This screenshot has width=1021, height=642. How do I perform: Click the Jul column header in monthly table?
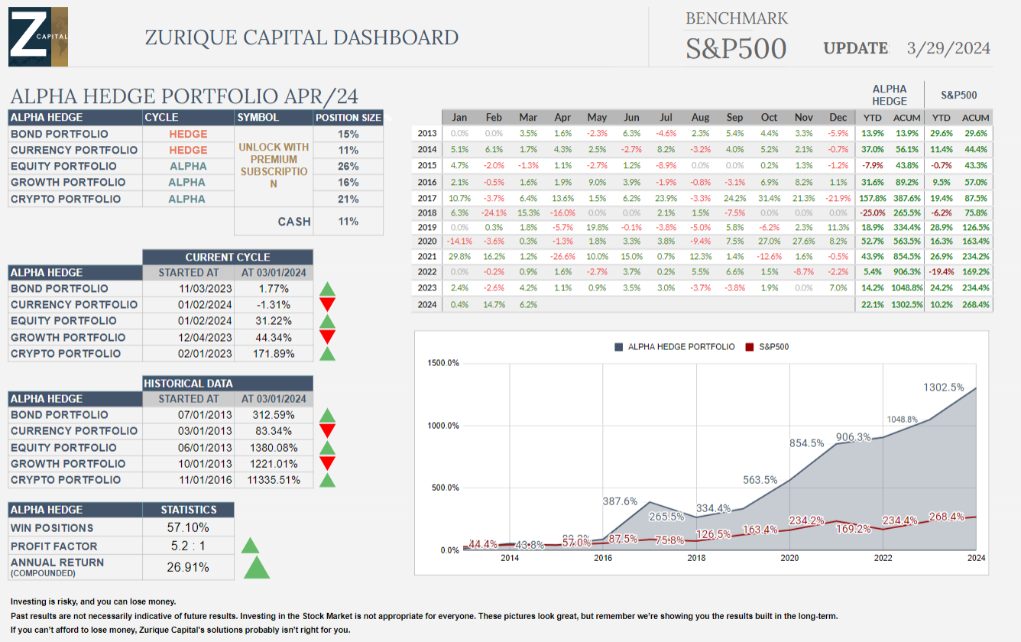point(666,118)
